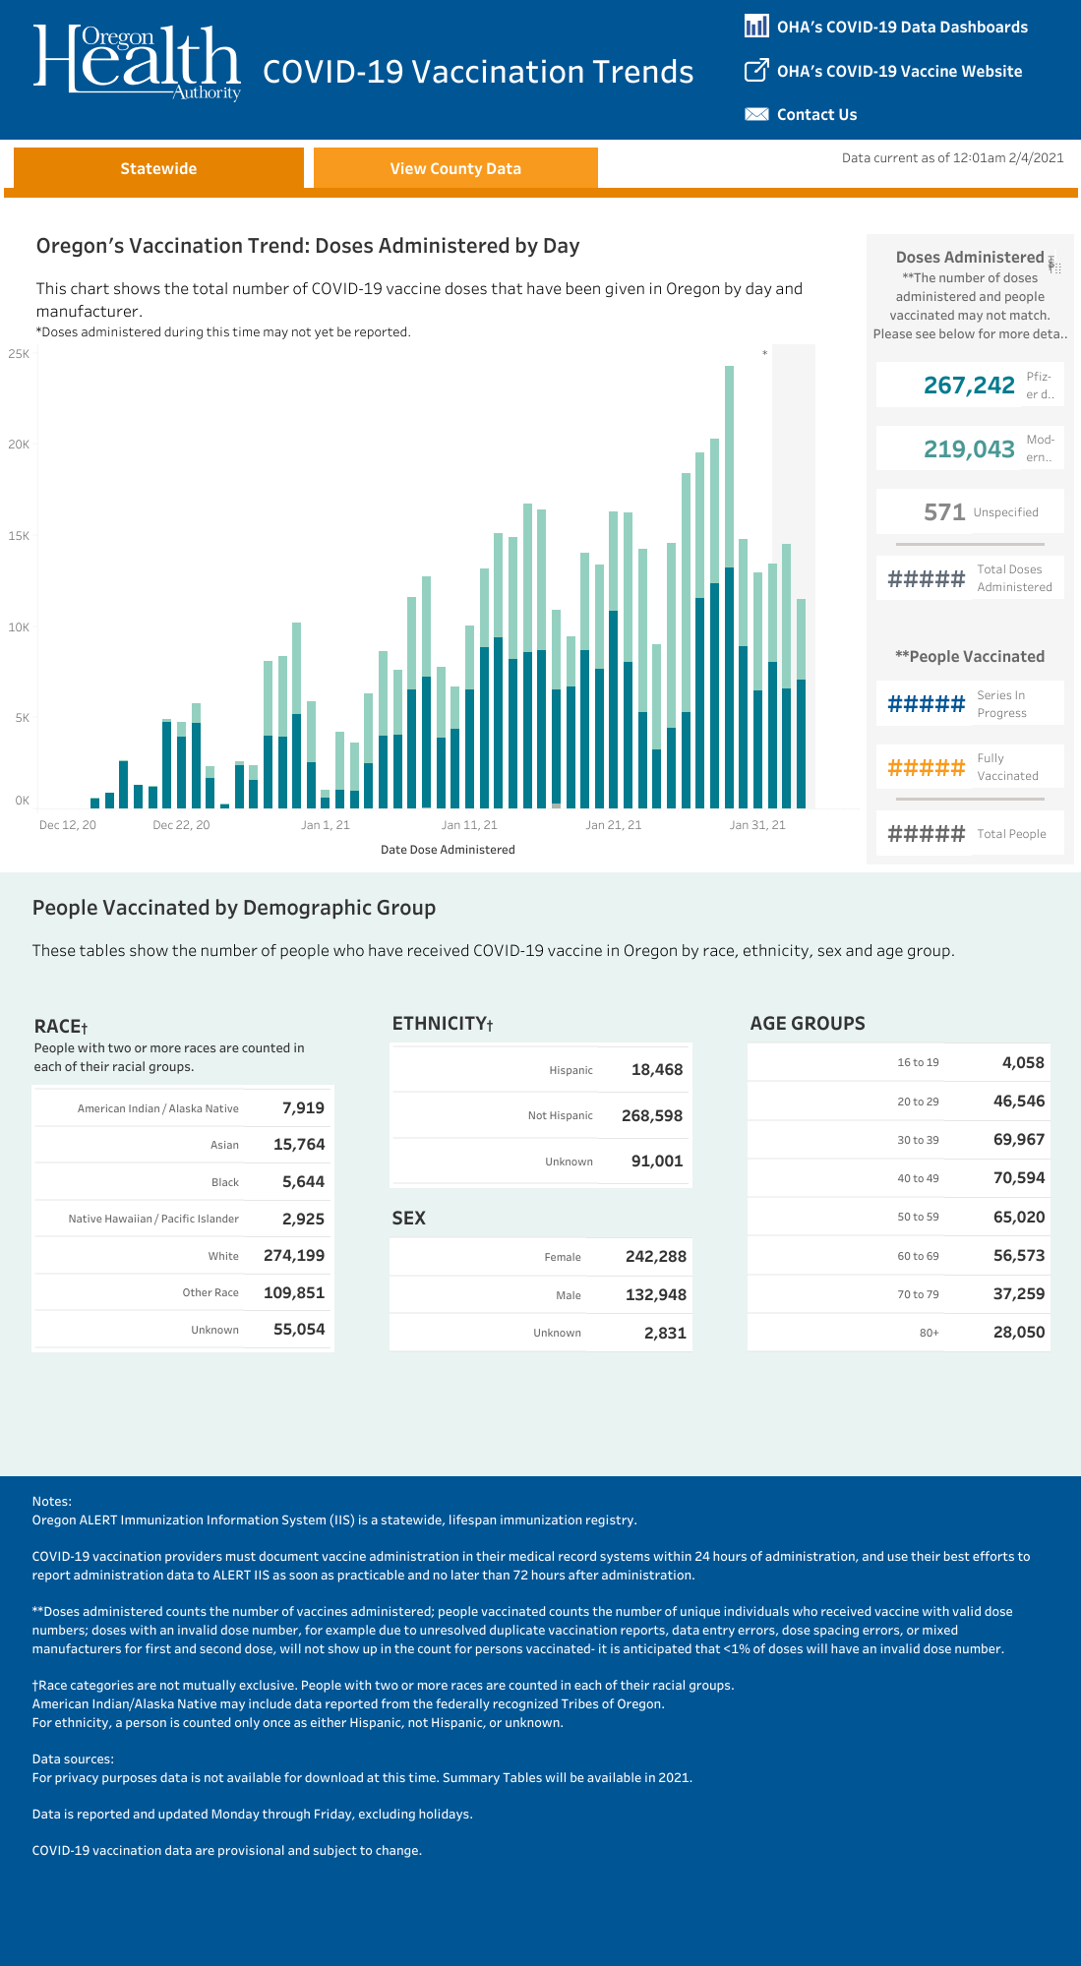
Task: Select the Hispanic row in Ethnicity table
Action: point(541,1070)
